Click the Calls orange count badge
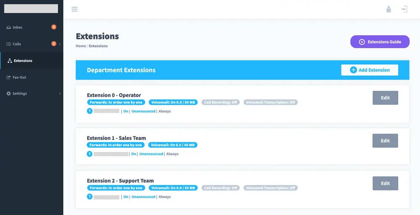Image resolution: width=420 pixels, height=215 pixels. (x=54, y=44)
